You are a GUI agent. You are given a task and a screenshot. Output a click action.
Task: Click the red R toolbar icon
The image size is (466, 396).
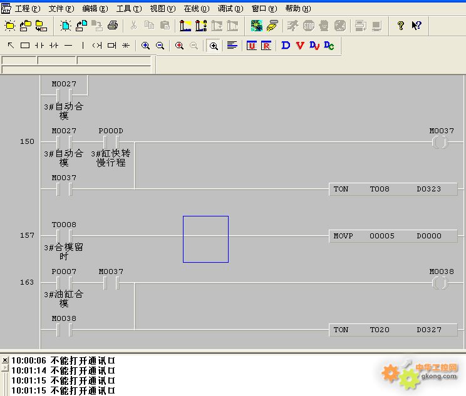pos(266,46)
